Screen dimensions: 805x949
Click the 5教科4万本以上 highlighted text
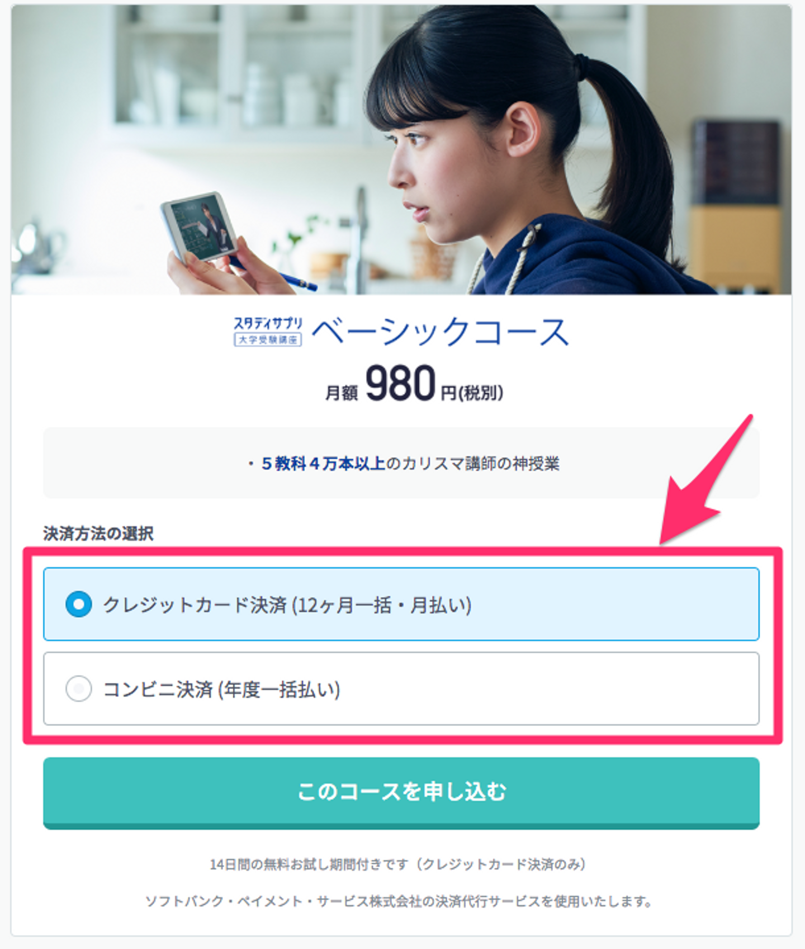[x=323, y=464]
